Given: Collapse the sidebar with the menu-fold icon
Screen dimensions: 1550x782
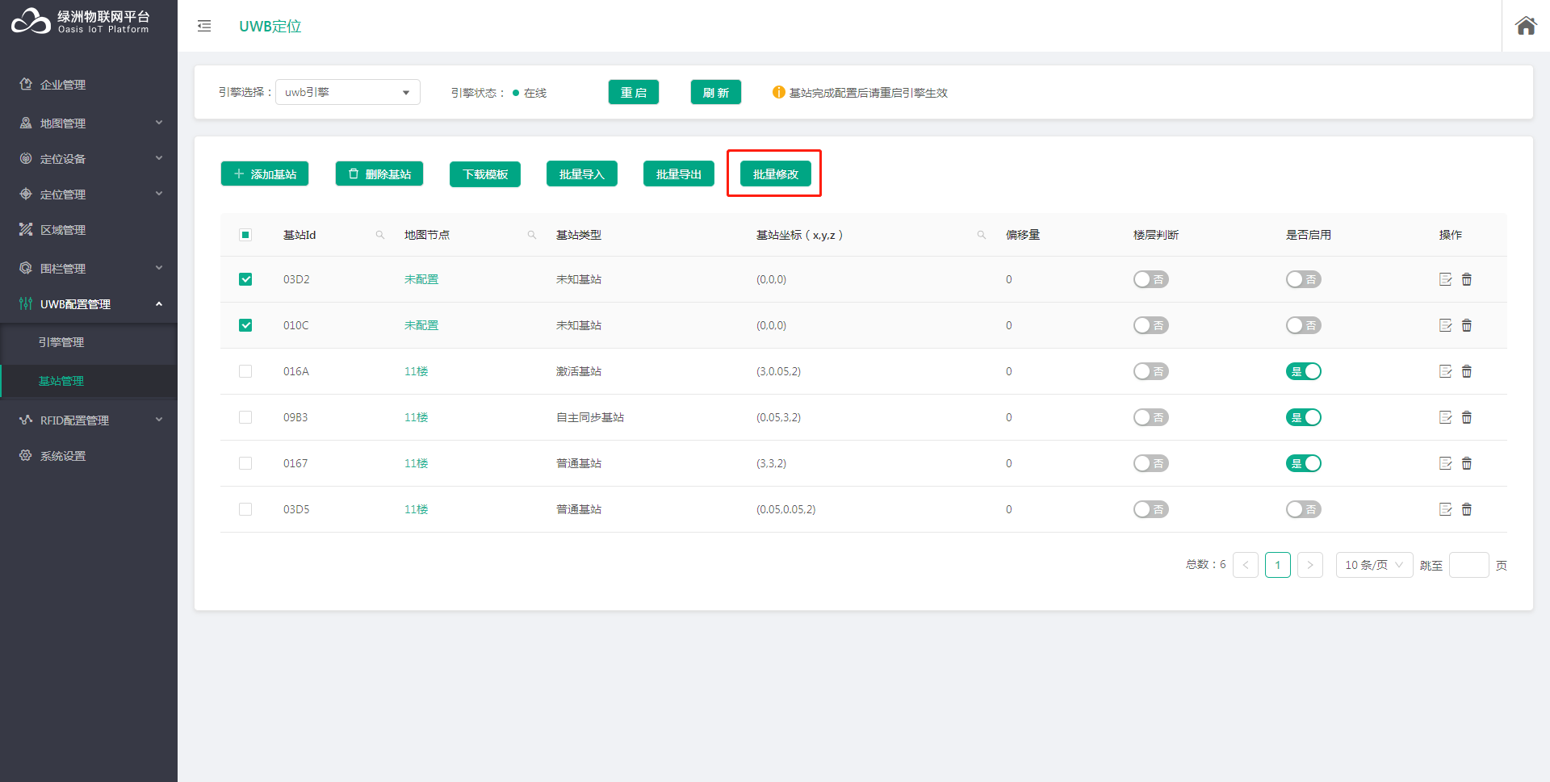Looking at the screenshot, I should pos(204,26).
